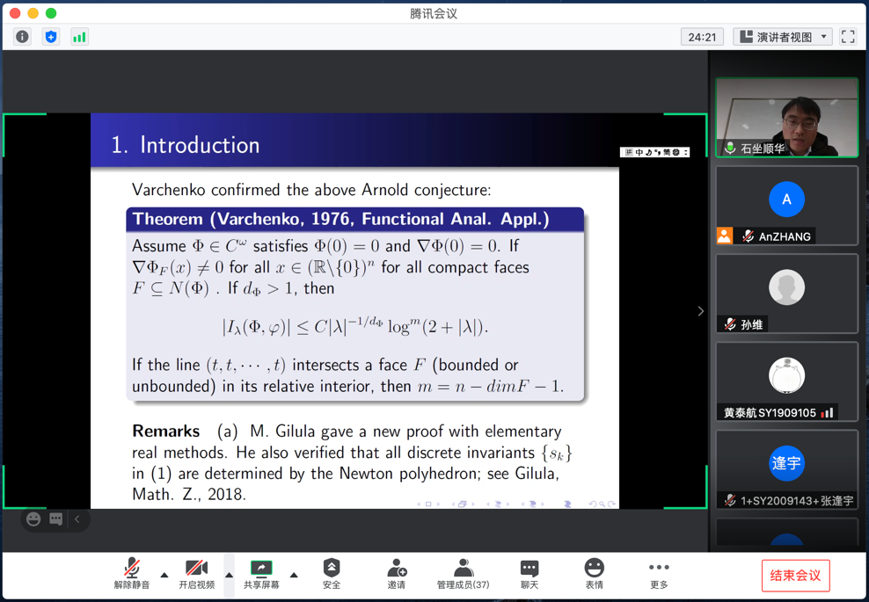
Task: Open the 安全 security options
Action: (332, 574)
